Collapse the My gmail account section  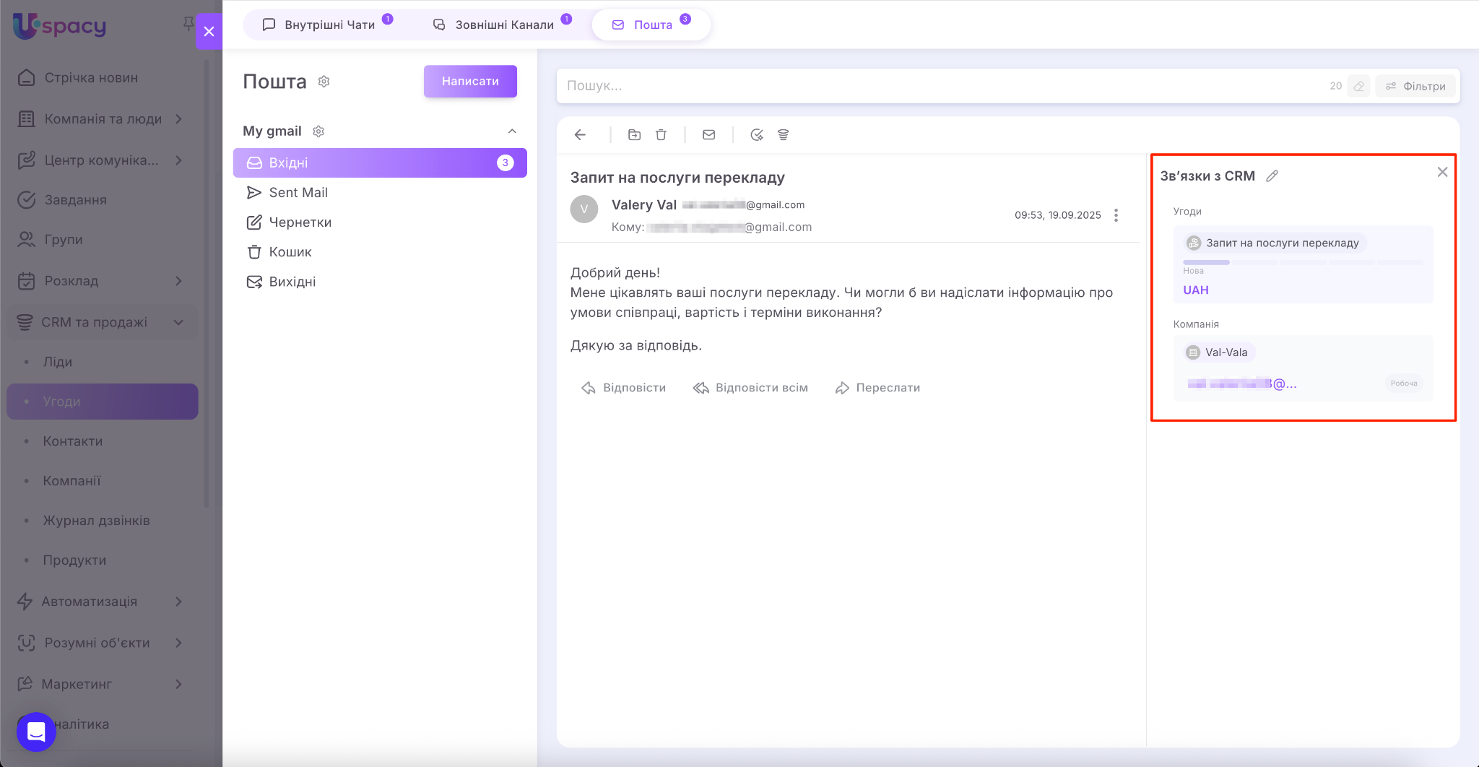click(x=512, y=131)
